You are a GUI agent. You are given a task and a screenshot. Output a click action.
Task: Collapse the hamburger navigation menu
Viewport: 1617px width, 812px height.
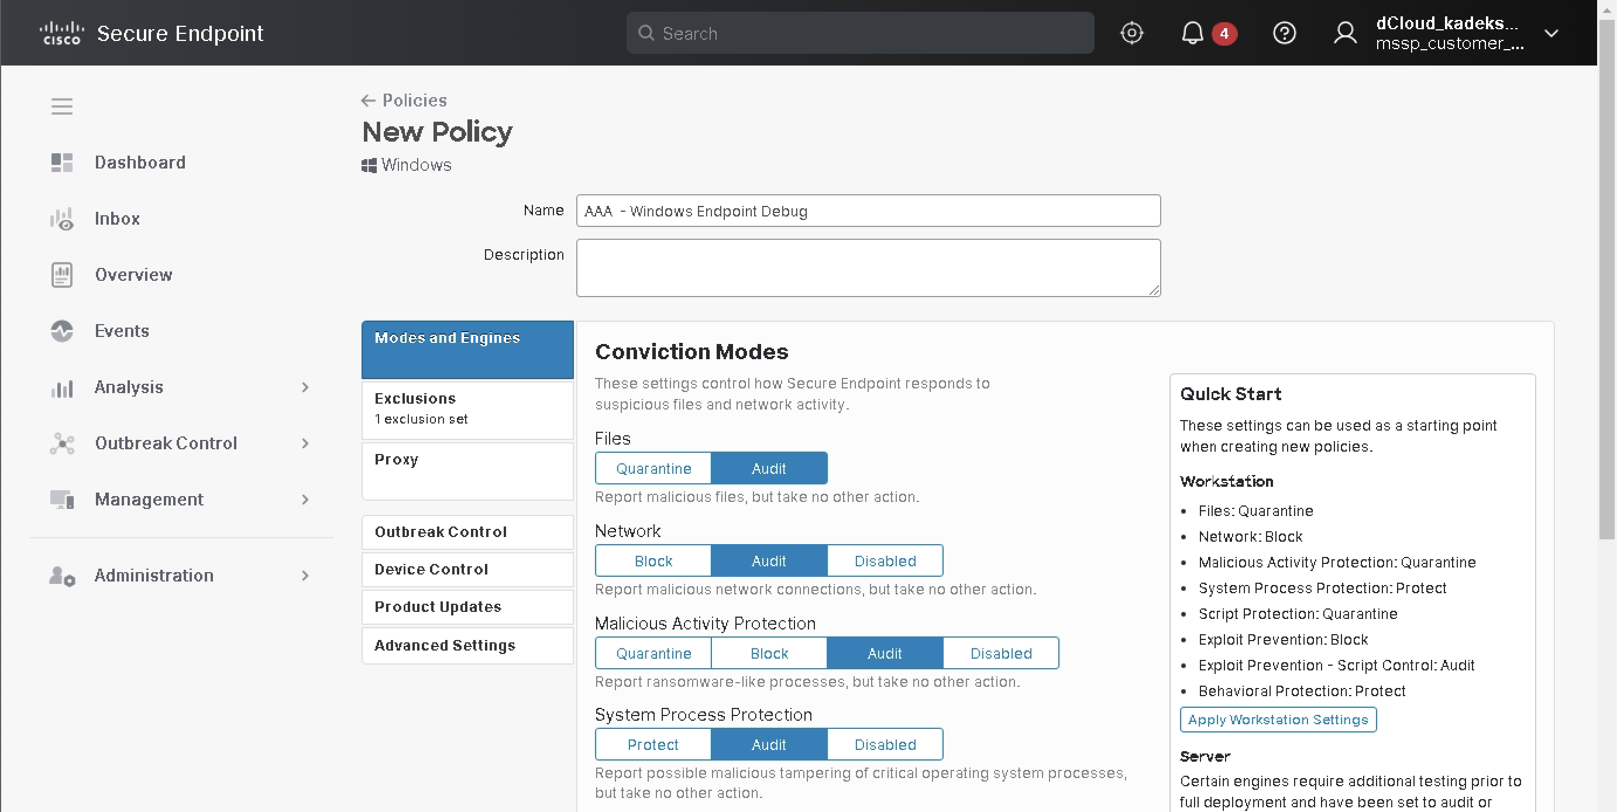(61, 106)
